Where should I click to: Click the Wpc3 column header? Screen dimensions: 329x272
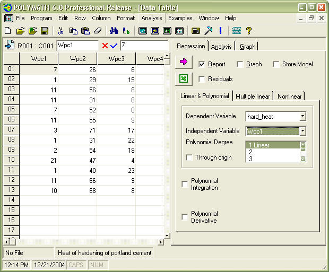tap(116, 59)
